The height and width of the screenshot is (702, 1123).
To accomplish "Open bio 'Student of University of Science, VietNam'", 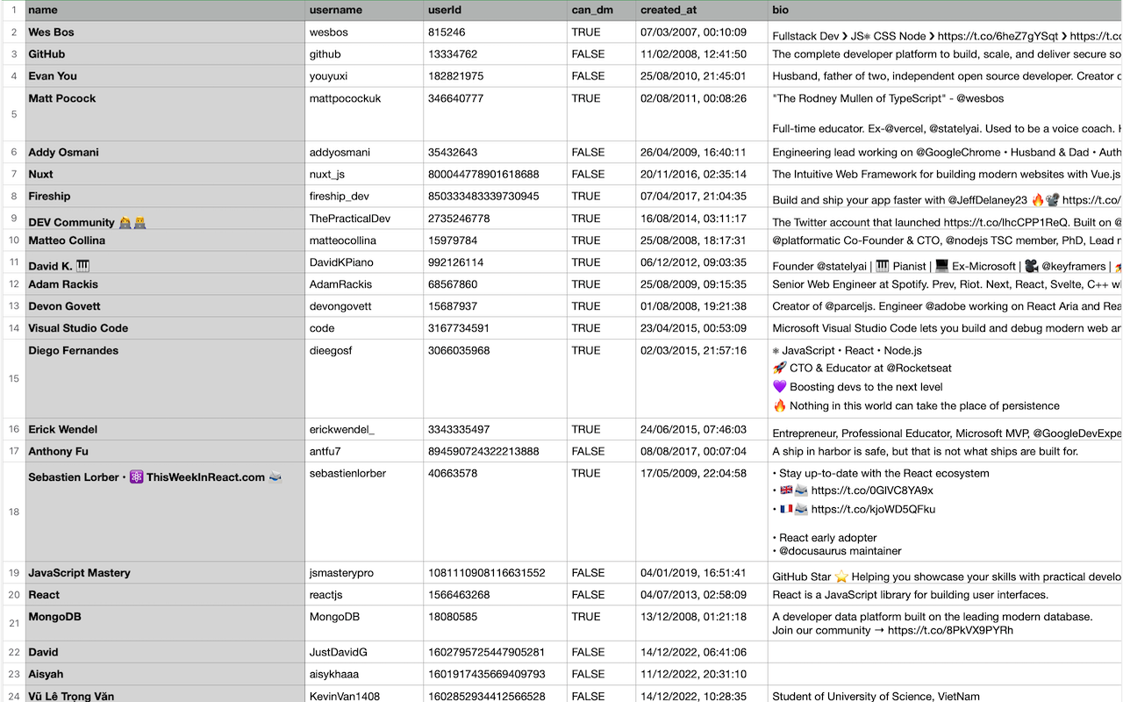I will tap(945, 694).
